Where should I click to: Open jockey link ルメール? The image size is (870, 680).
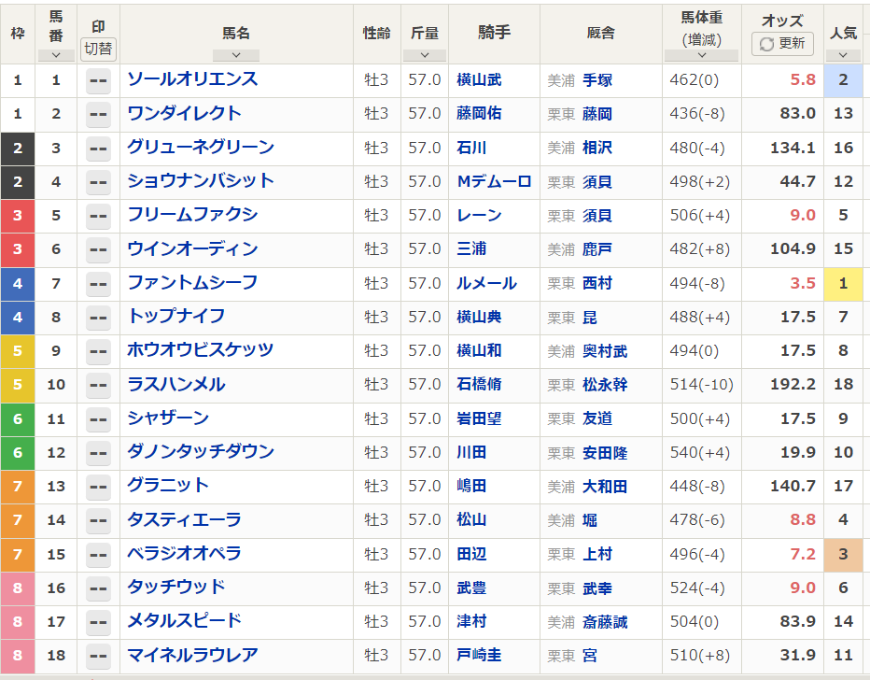pyautogui.click(x=486, y=284)
